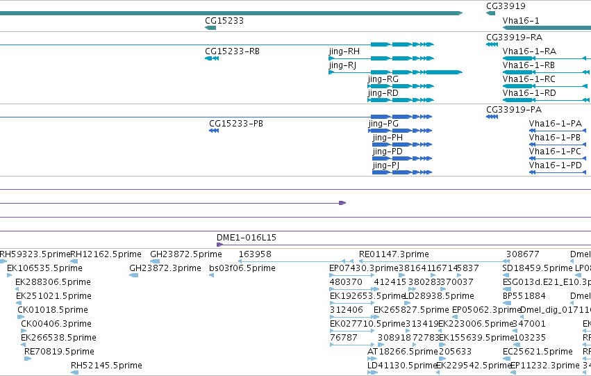Select feature EP07430.3prime

click(x=364, y=268)
